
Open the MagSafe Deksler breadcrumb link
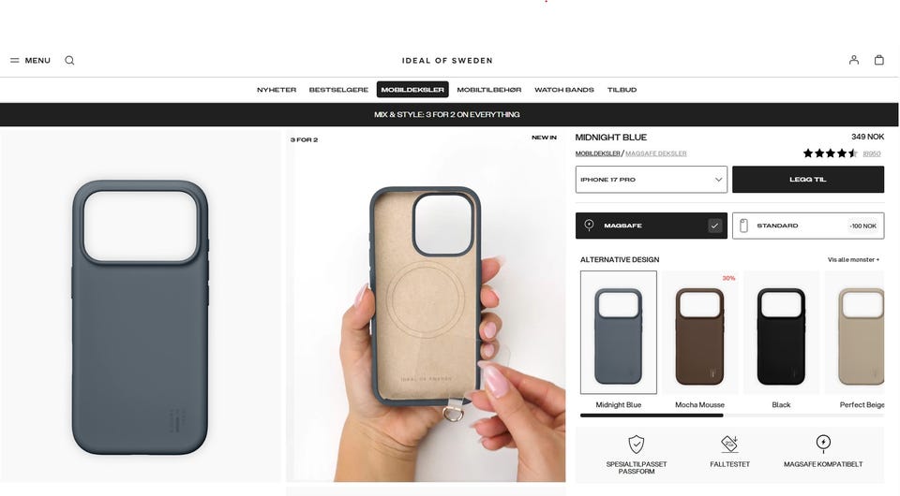(x=655, y=153)
